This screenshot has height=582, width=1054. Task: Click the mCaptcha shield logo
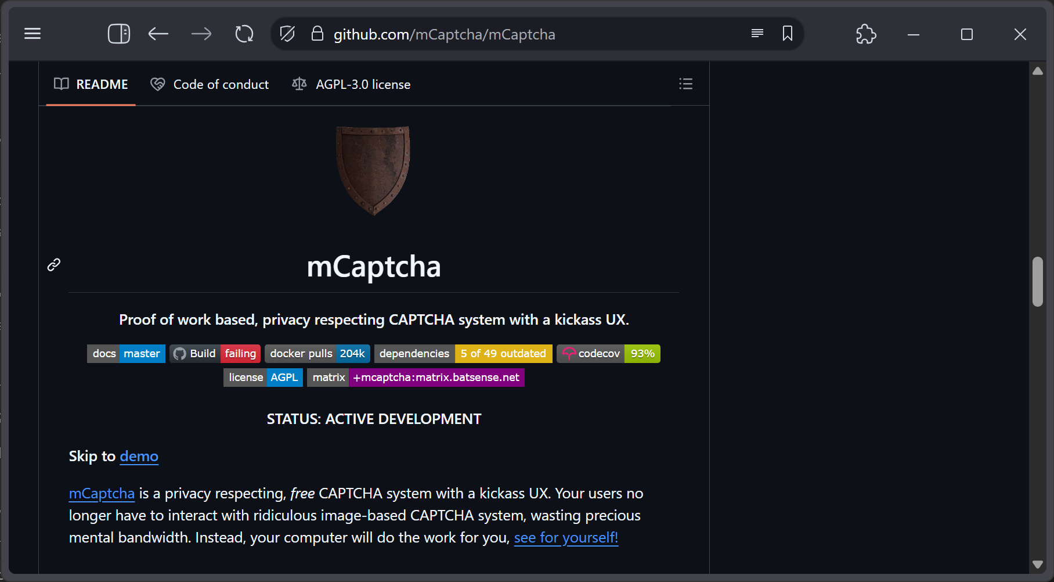[373, 171]
